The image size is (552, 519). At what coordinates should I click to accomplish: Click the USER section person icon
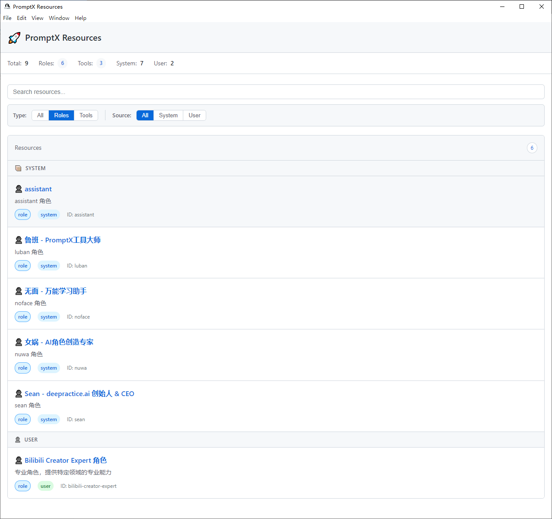click(18, 440)
